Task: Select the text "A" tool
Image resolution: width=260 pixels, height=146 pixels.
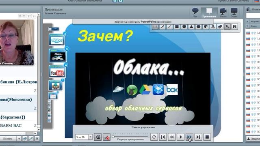Action: [x=213, y=27]
